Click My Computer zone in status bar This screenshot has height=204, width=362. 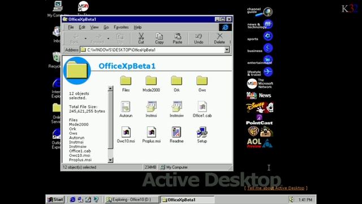pos(174,167)
